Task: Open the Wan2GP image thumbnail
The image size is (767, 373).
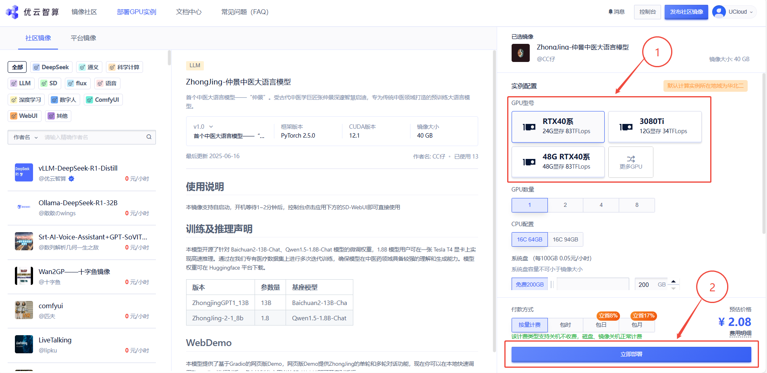Action: (x=24, y=276)
